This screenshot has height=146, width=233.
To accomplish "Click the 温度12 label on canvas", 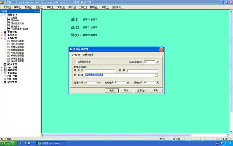I will pyautogui.click(x=76, y=35).
